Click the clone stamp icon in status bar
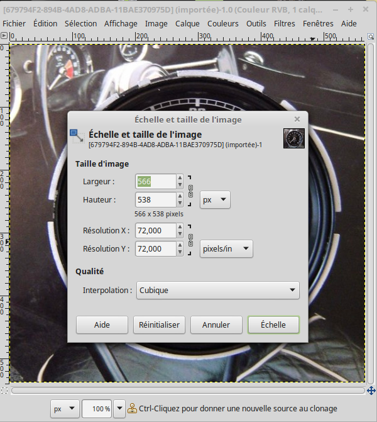Image resolution: width=377 pixels, height=422 pixels. tap(132, 408)
